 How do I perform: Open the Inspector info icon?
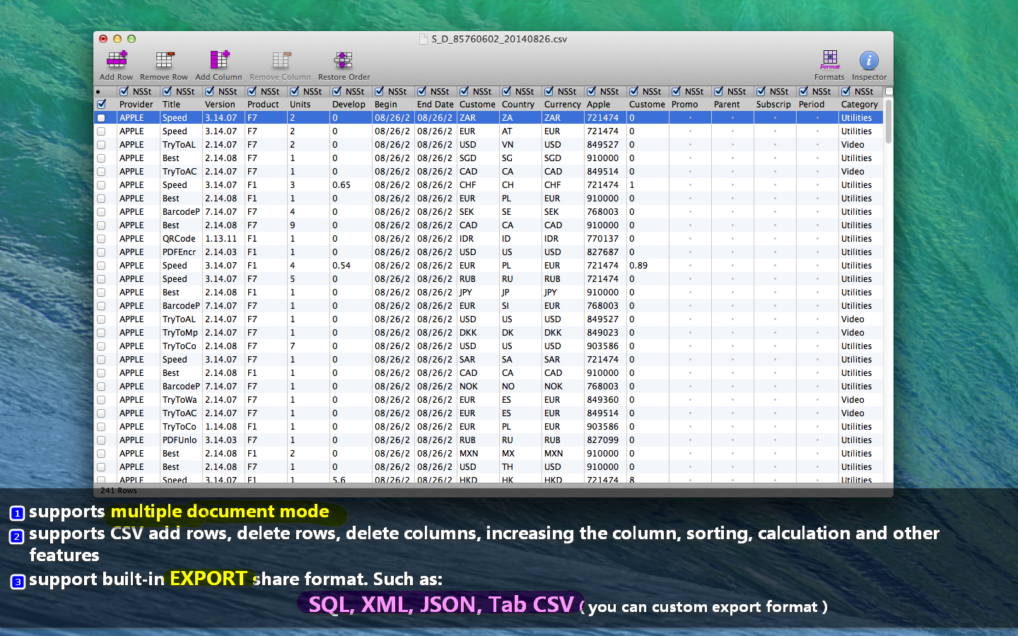click(x=869, y=61)
